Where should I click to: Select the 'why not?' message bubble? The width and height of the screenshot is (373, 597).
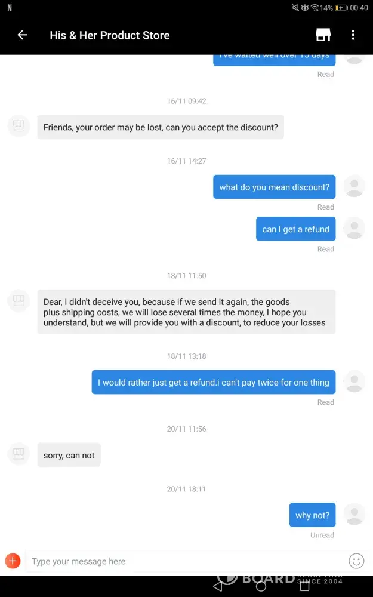pyautogui.click(x=312, y=515)
